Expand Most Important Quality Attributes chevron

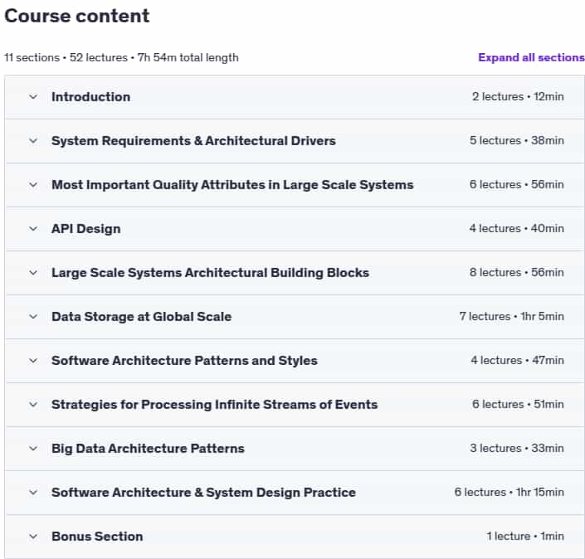[33, 185]
